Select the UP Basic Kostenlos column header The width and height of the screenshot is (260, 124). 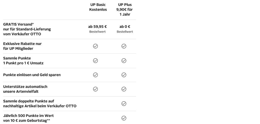98,7
